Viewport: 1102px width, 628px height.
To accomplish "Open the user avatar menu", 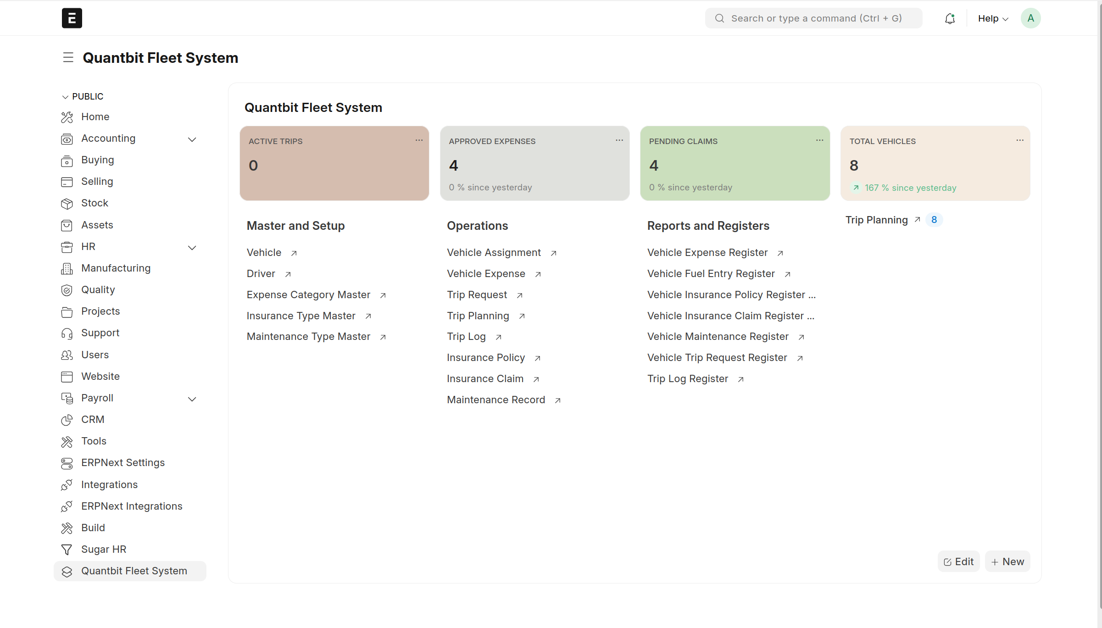I will pos(1030,18).
